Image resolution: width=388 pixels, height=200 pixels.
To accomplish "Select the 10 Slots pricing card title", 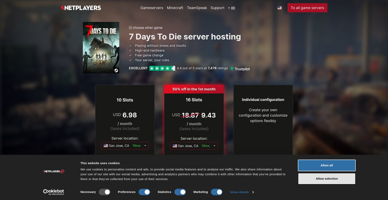I will tap(125, 100).
